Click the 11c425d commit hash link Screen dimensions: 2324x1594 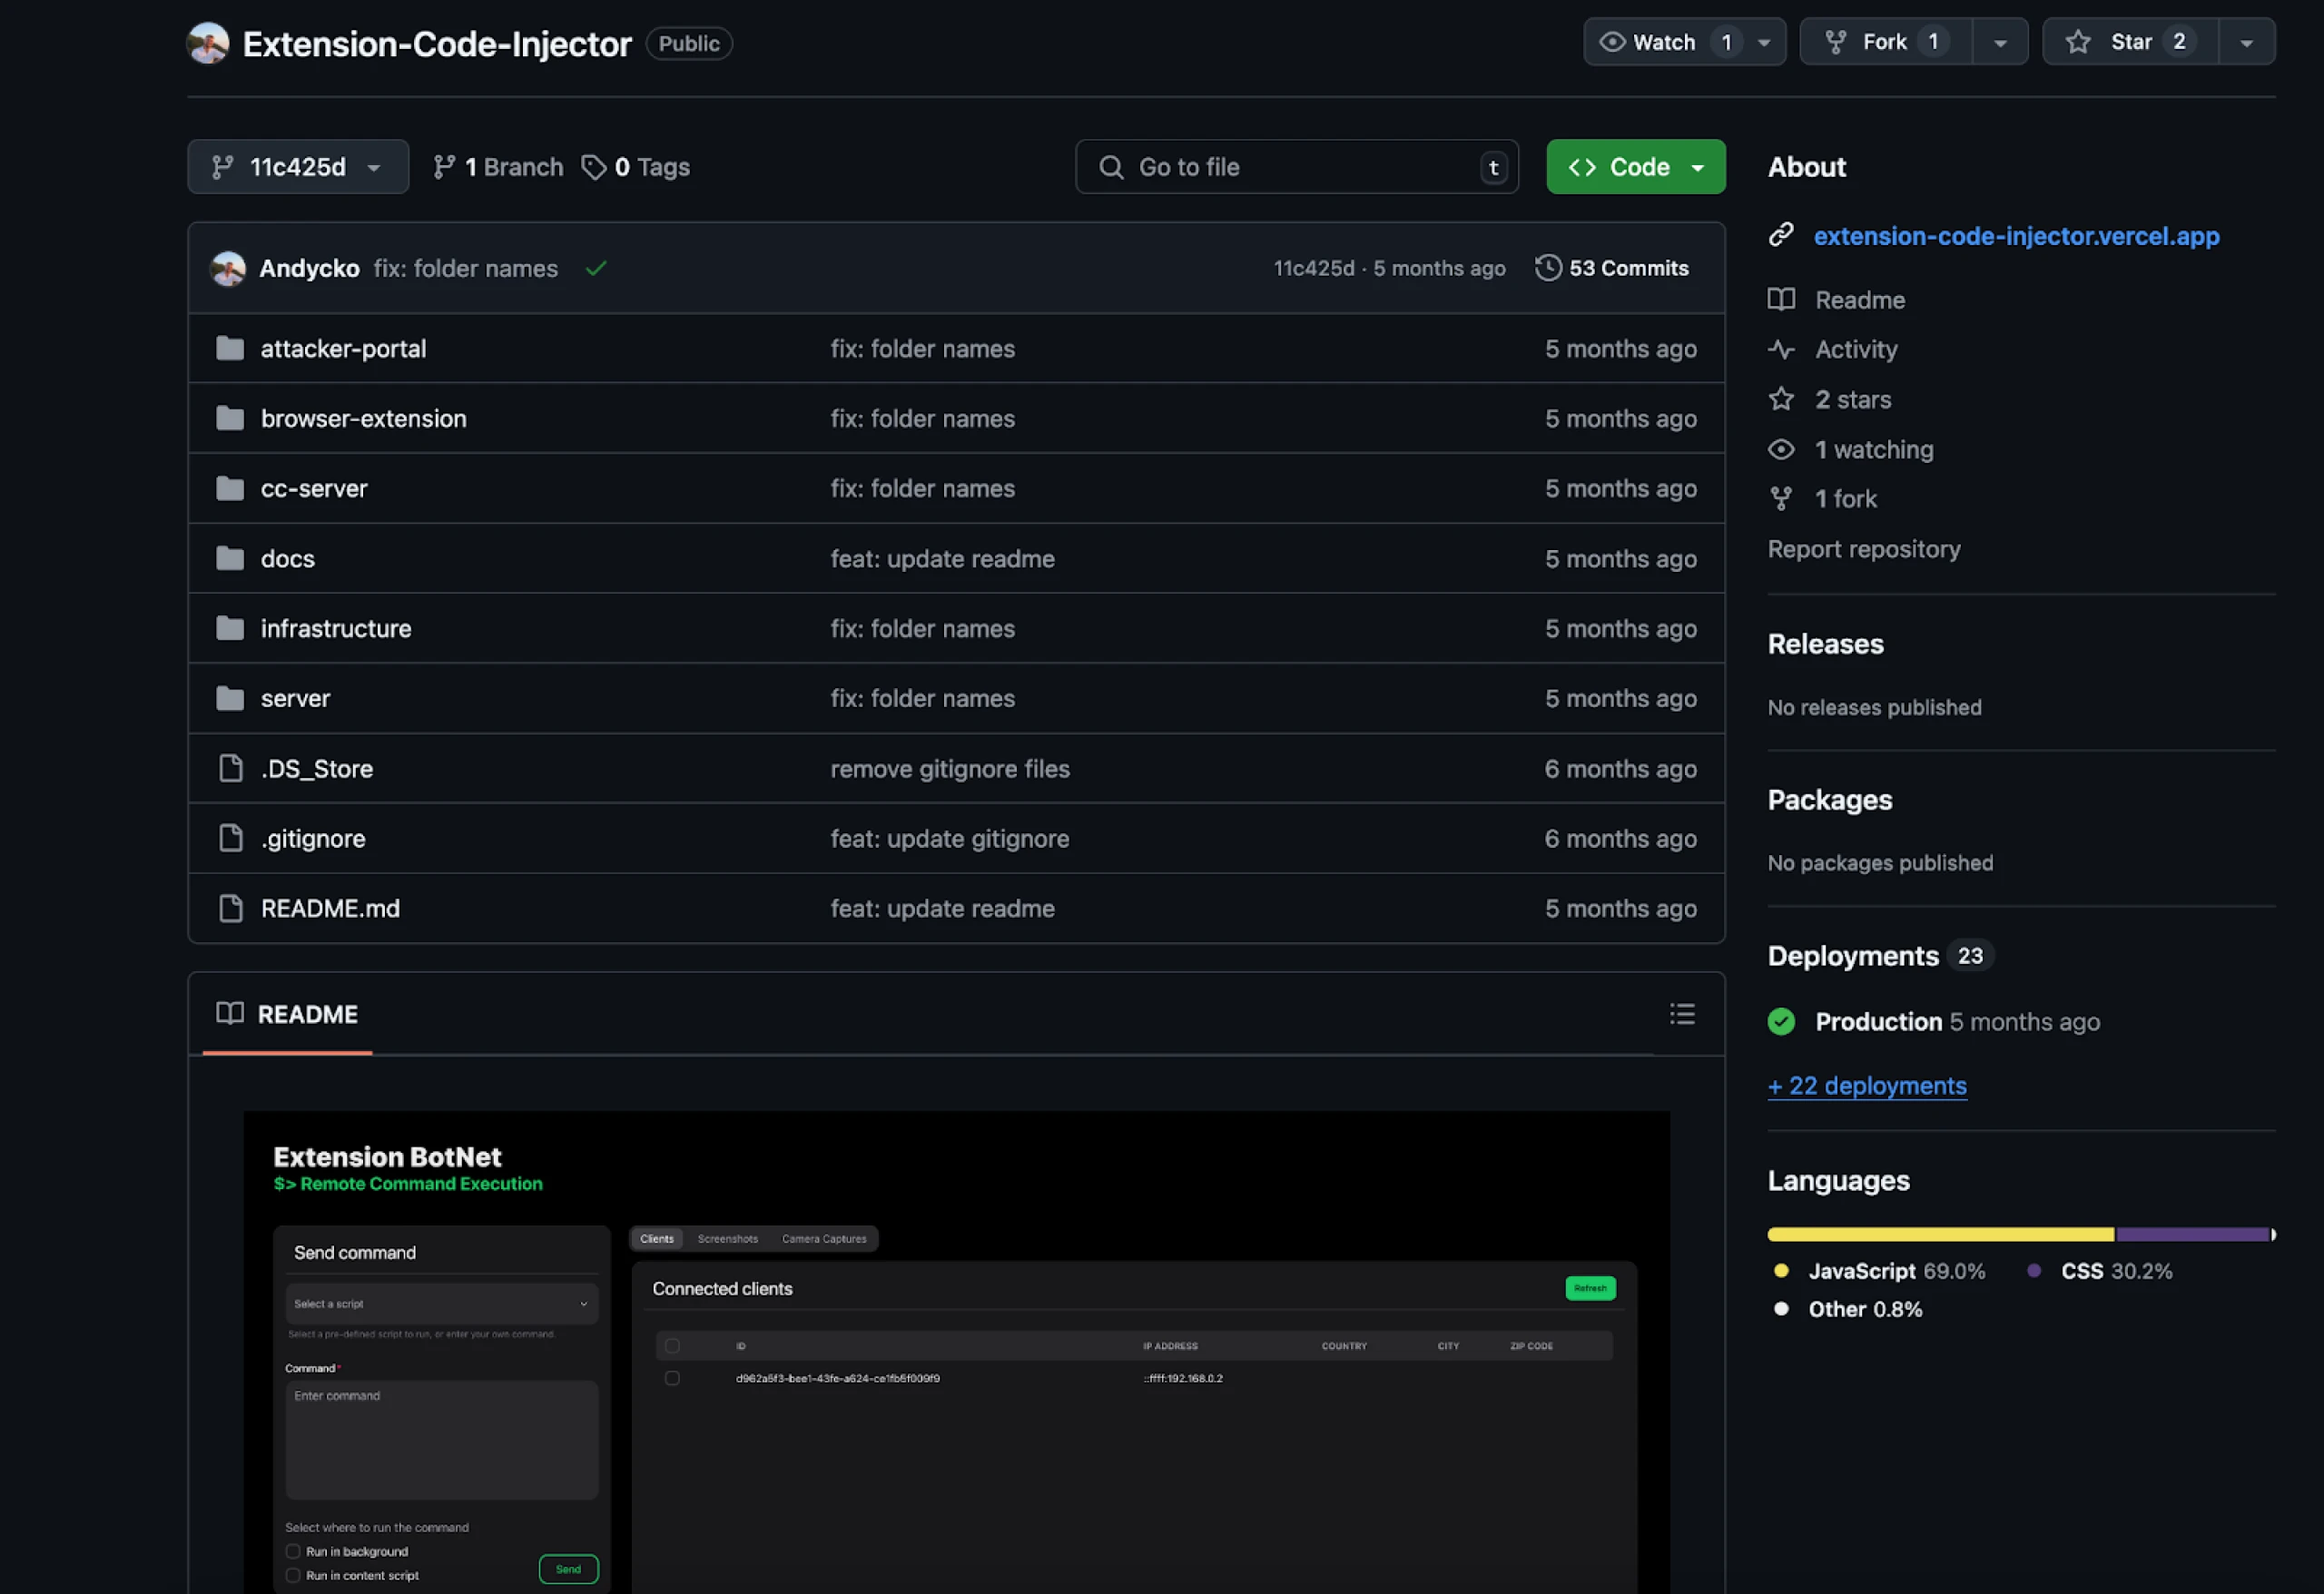[1313, 268]
